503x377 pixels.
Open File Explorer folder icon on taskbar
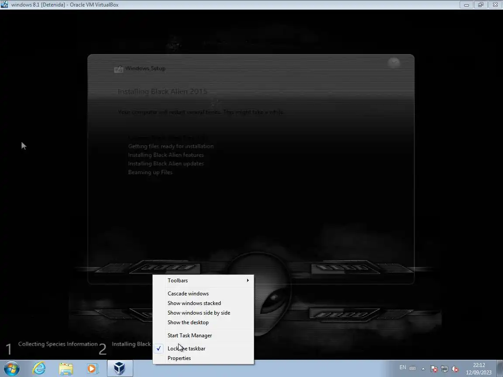(x=66, y=368)
